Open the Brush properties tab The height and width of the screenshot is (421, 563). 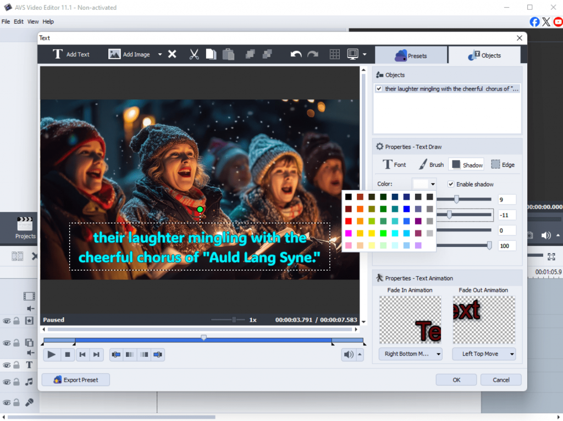430,165
